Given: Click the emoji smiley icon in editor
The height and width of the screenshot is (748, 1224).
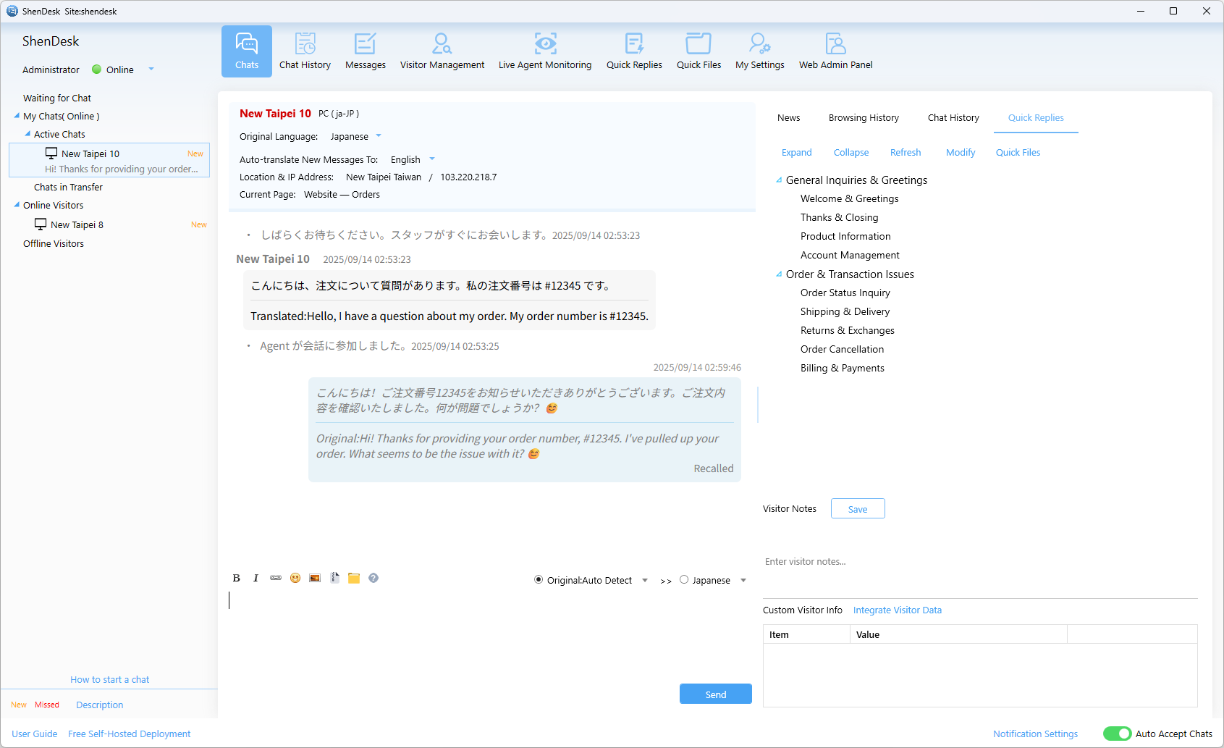Looking at the screenshot, I should pyautogui.click(x=295, y=578).
